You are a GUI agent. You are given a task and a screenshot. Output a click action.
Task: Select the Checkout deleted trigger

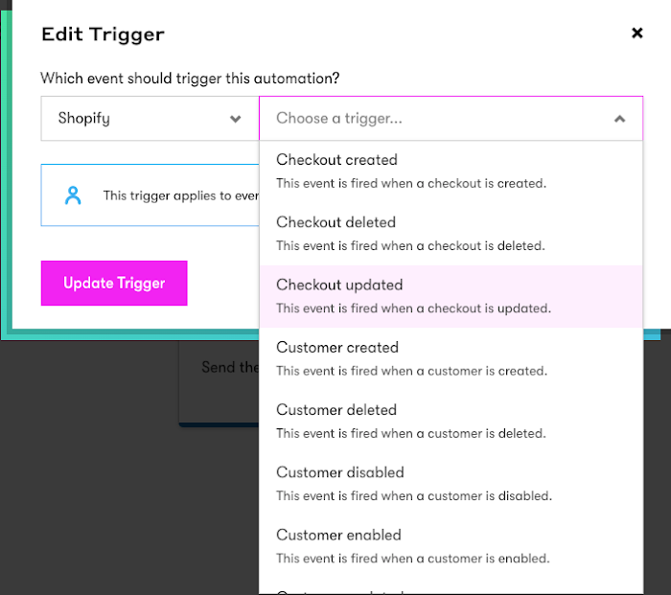451,234
